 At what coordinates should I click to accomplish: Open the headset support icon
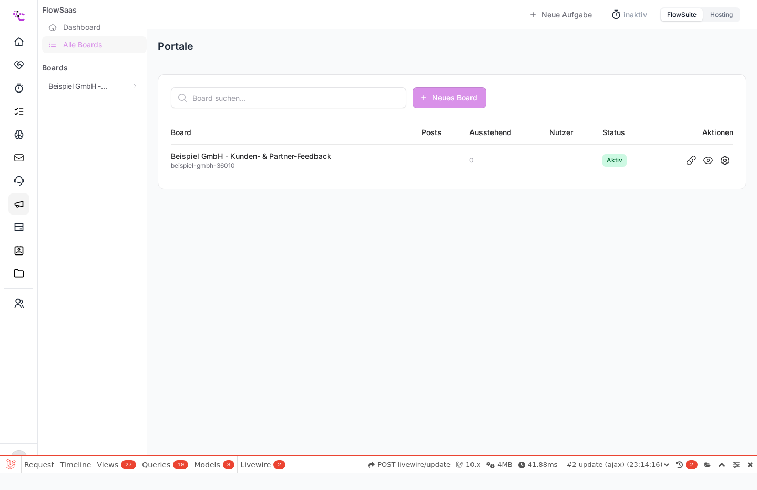(x=19, y=180)
